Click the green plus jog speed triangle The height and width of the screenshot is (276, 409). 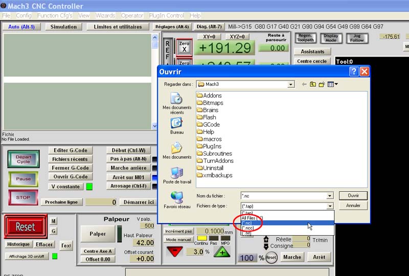tap(222, 252)
